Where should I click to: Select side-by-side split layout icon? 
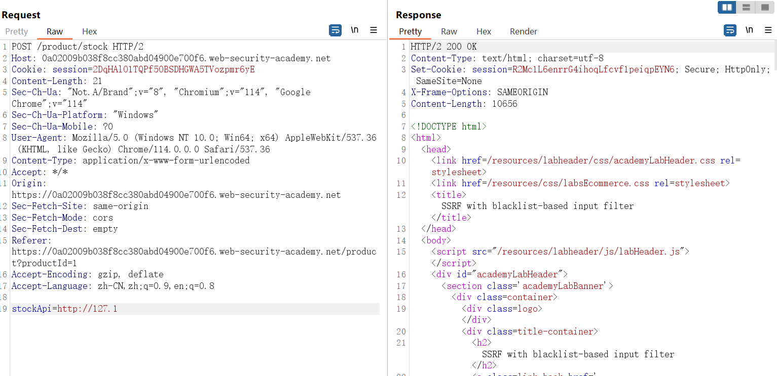(x=727, y=7)
